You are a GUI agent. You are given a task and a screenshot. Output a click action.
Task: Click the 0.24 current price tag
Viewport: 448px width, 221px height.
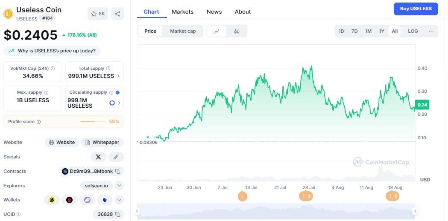[422, 105]
